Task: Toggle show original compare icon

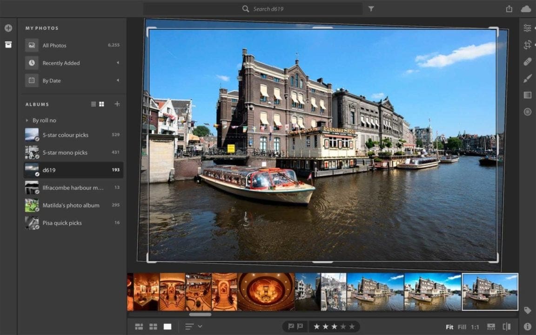Action: pos(507,327)
